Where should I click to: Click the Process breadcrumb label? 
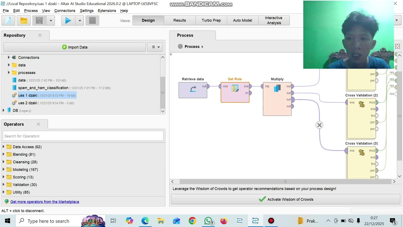192,47
